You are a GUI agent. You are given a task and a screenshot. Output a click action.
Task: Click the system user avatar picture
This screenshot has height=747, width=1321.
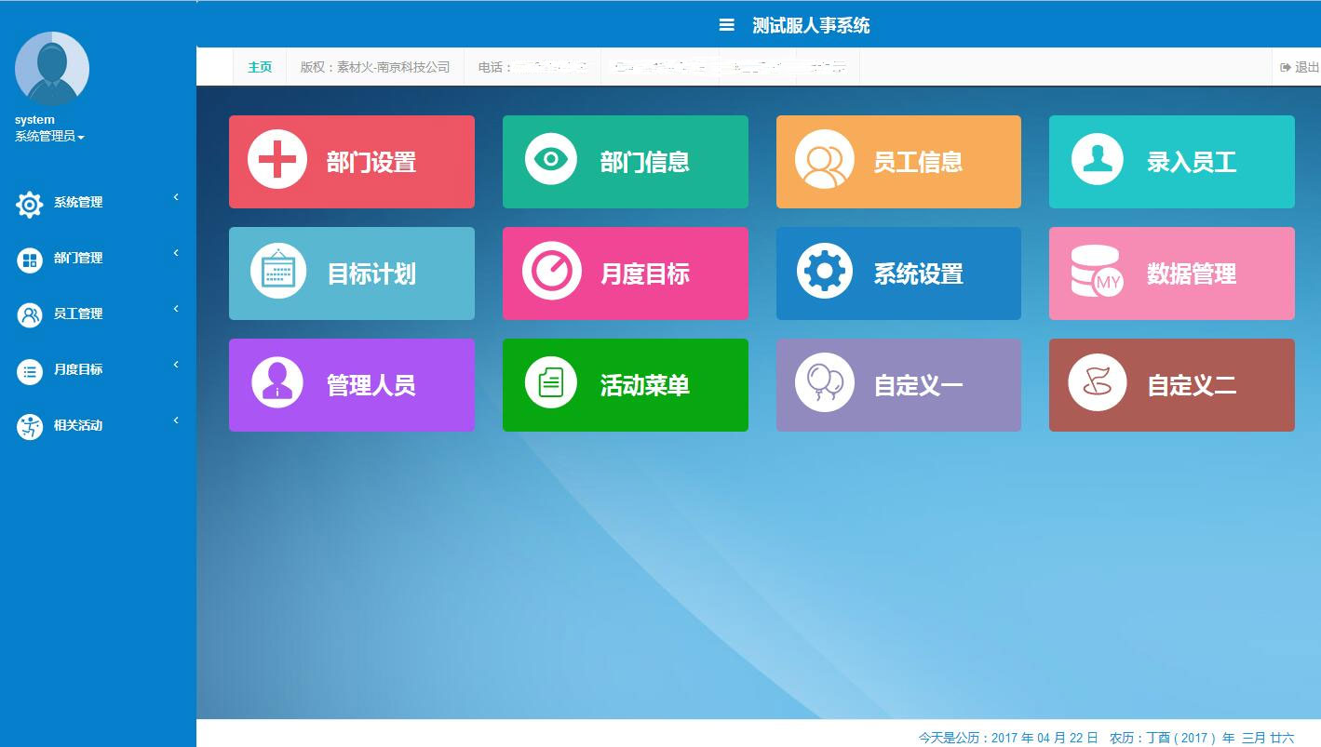[52, 69]
